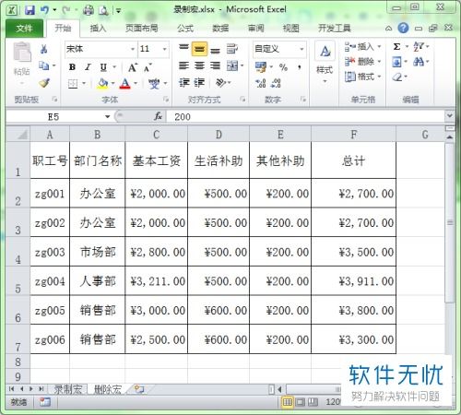This screenshot has width=461, height=415.
Task: Switch to the 公式 ribbon tab
Action: [x=185, y=29]
